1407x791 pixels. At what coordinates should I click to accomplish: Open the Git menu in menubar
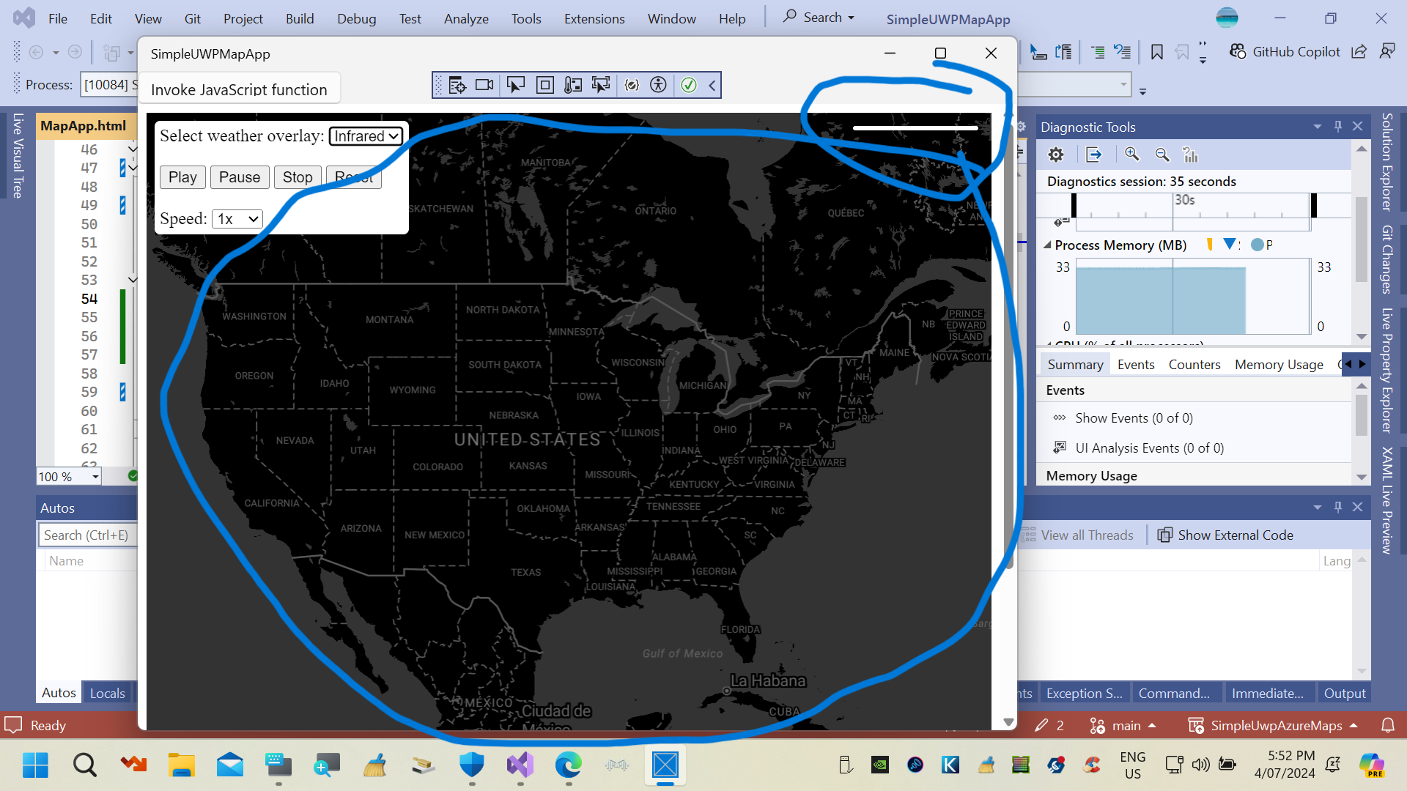click(193, 18)
